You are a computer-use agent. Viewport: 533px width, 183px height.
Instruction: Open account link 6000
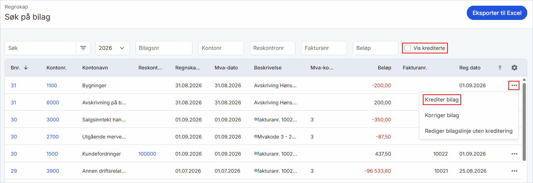click(x=53, y=103)
